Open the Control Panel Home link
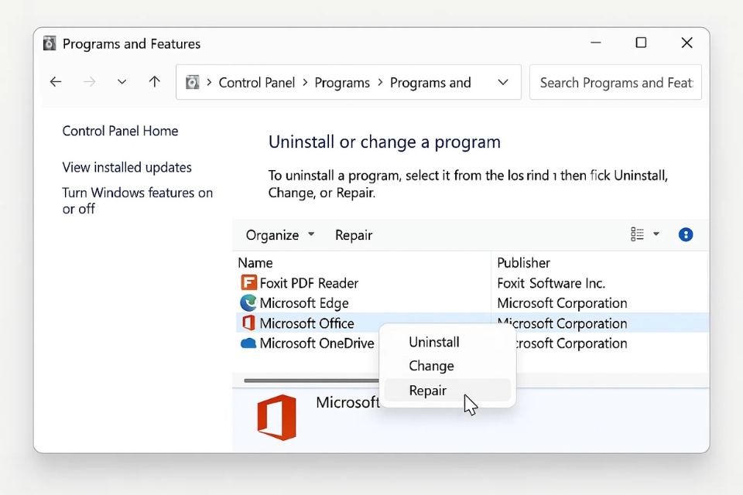 tap(120, 131)
